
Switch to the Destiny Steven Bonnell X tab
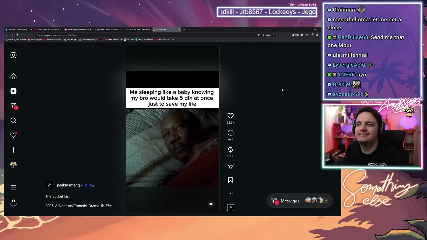(x=107, y=30)
